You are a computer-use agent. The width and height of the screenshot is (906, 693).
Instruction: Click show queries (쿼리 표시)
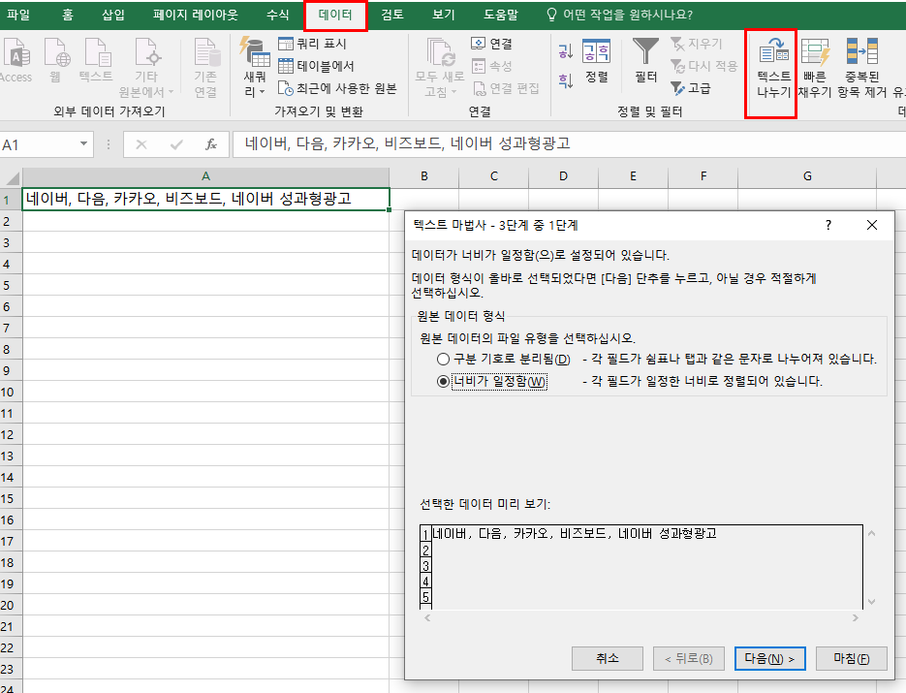tap(313, 44)
